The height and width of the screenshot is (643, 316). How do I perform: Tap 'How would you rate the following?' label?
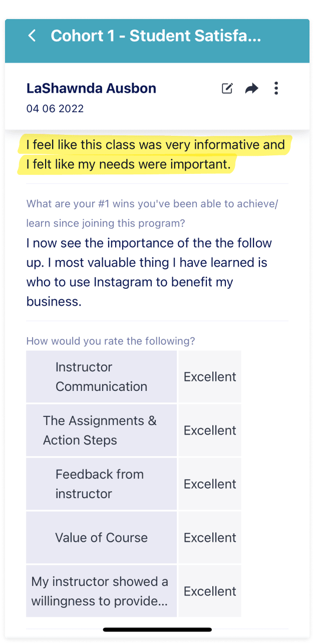[x=111, y=341]
